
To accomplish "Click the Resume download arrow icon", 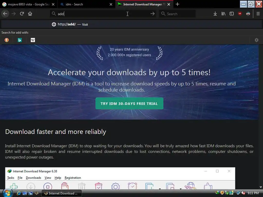I will 31,186.
